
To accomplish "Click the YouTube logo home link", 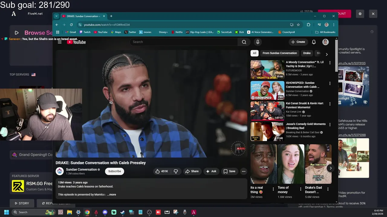I will coord(76,42).
